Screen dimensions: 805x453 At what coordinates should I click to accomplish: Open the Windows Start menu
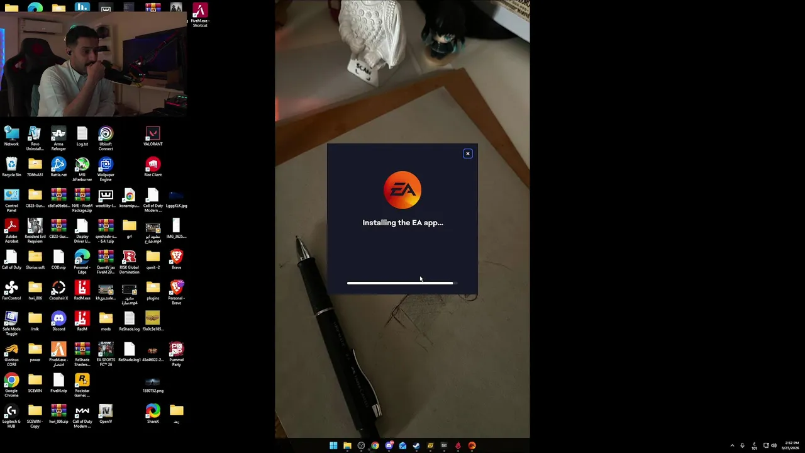coord(333,445)
